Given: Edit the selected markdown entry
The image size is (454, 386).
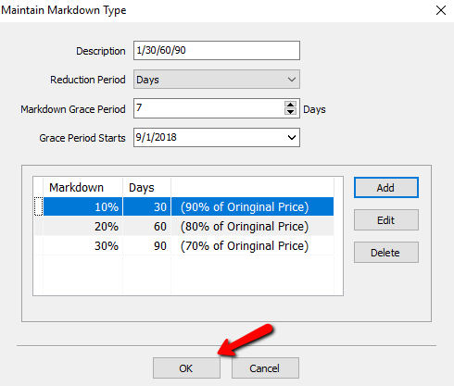Looking at the screenshot, I should (x=386, y=220).
